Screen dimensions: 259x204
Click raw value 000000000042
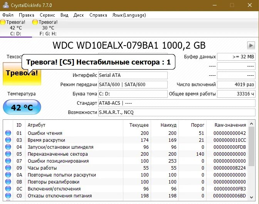[x=230, y=133]
